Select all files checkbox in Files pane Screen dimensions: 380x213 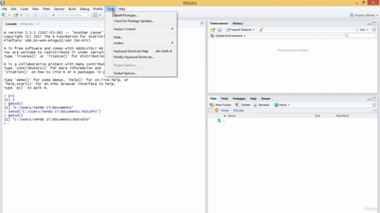point(211,111)
